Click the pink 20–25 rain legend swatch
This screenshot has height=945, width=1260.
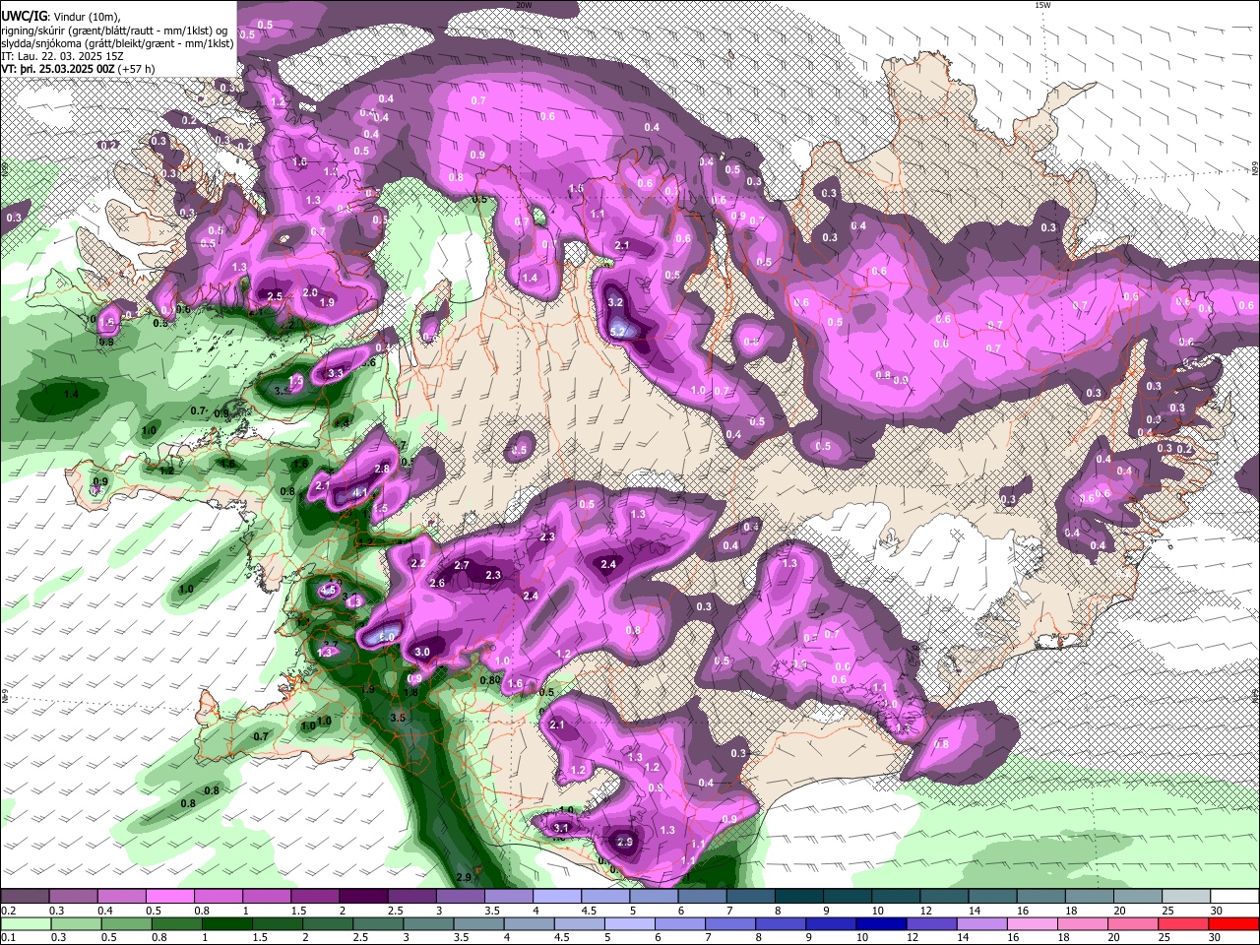click(1134, 923)
